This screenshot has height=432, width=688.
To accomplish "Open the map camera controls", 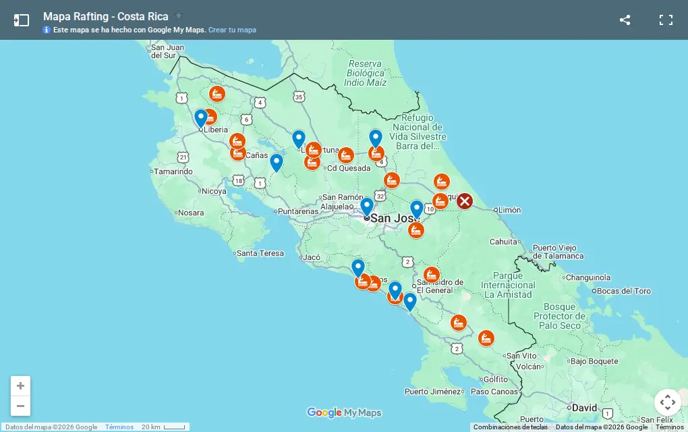I will (667, 402).
